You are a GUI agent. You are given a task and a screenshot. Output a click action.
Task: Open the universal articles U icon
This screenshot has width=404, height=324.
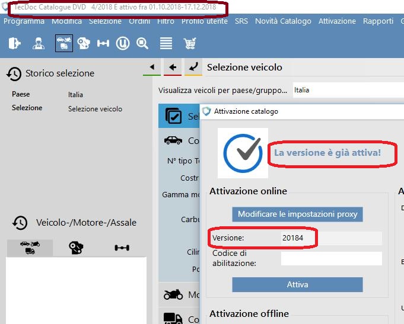tap(123, 43)
